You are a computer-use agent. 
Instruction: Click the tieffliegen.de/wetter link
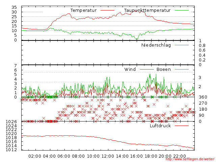pos(190,159)
